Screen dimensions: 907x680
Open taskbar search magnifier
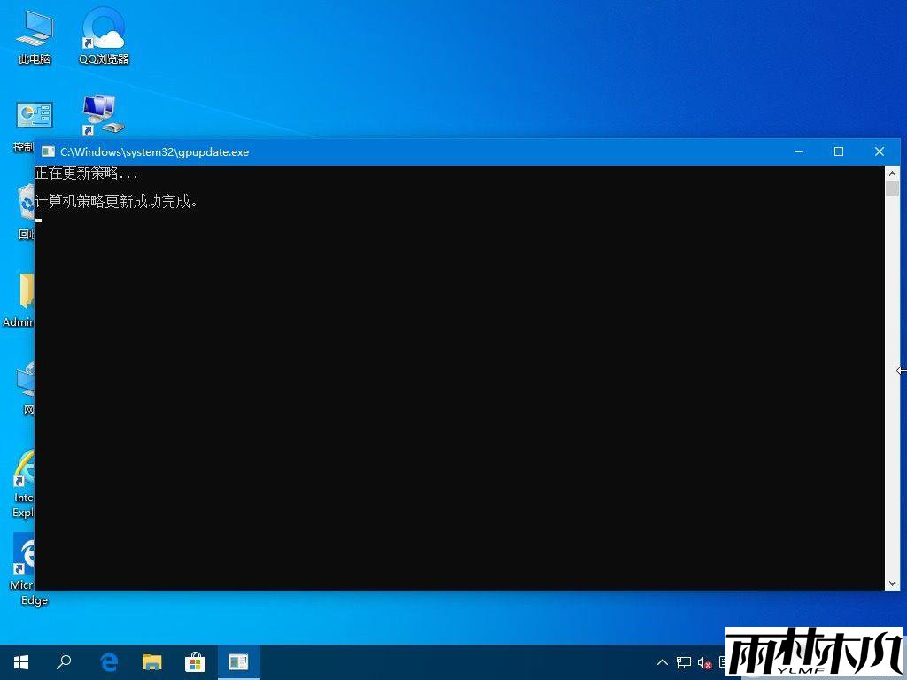tap(64, 662)
